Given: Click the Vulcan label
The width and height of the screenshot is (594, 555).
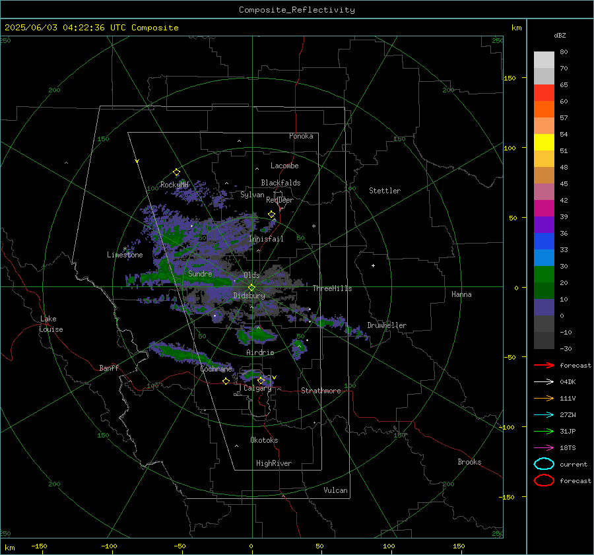Looking at the screenshot, I should (336, 490).
